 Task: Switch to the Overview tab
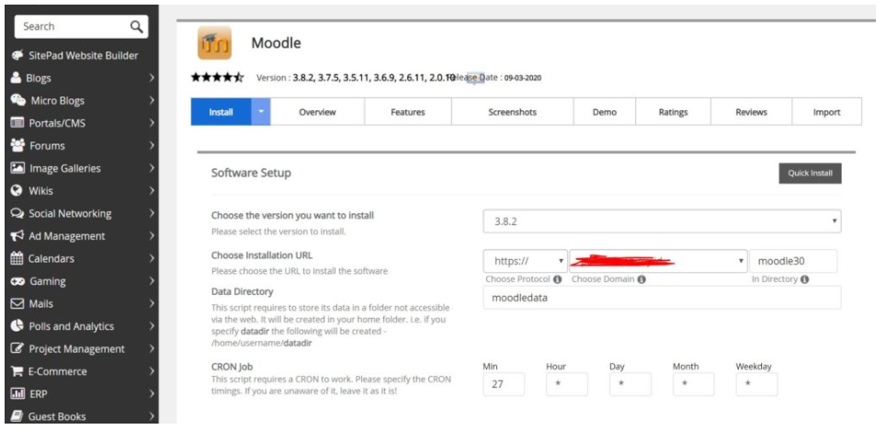[x=318, y=112]
